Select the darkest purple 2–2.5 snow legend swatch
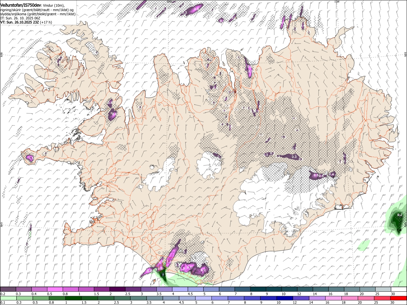This screenshot has height=305, width=407. click(117, 289)
